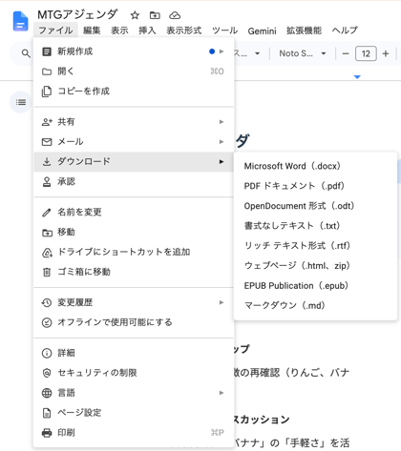Click the メール envelope icon
This screenshot has width=401, height=451.
[47, 142]
